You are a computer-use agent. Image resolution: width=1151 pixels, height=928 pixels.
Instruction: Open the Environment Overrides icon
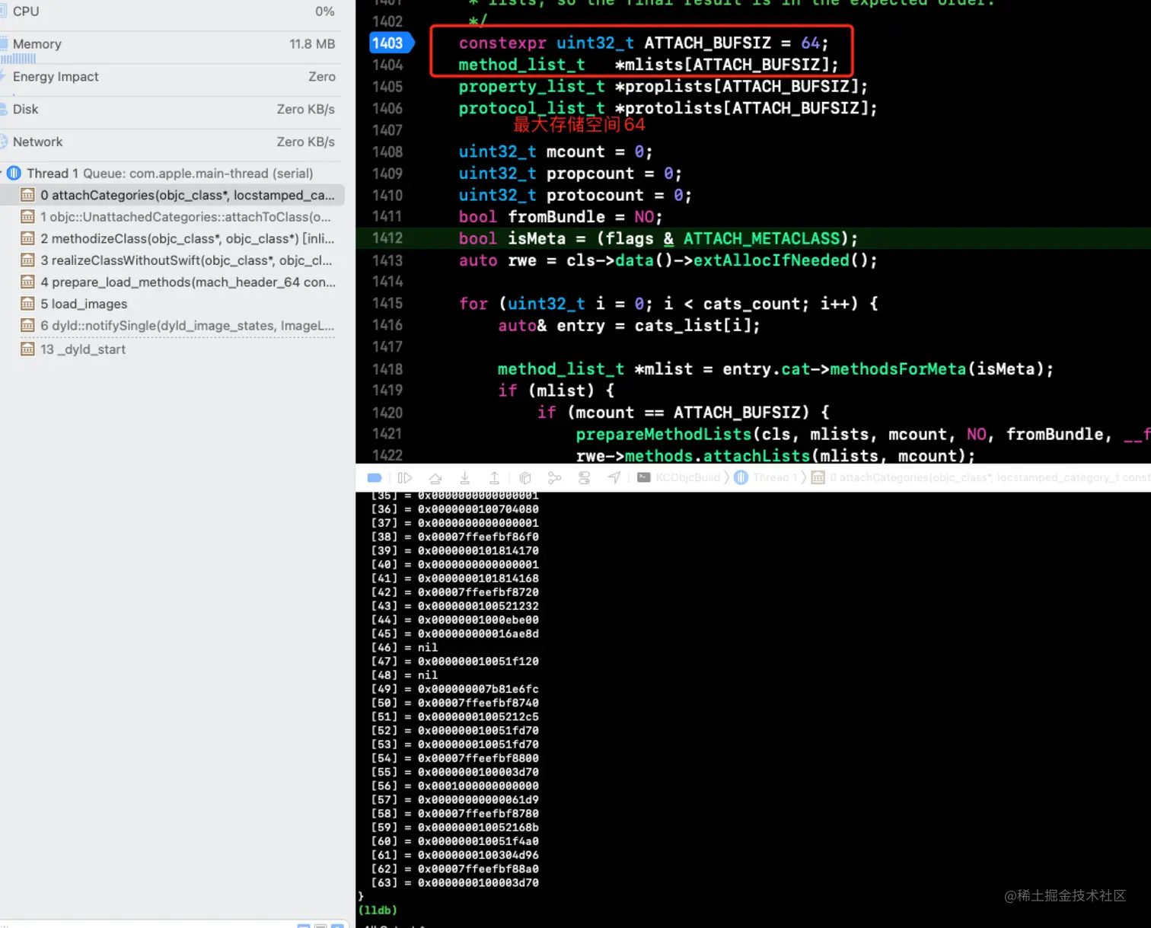pyautogui.click(x=584, y=478)
